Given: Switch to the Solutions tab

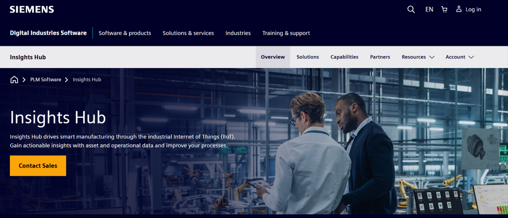Looking at the screenshot, I should pyautogui.click(x=308, y=57).
